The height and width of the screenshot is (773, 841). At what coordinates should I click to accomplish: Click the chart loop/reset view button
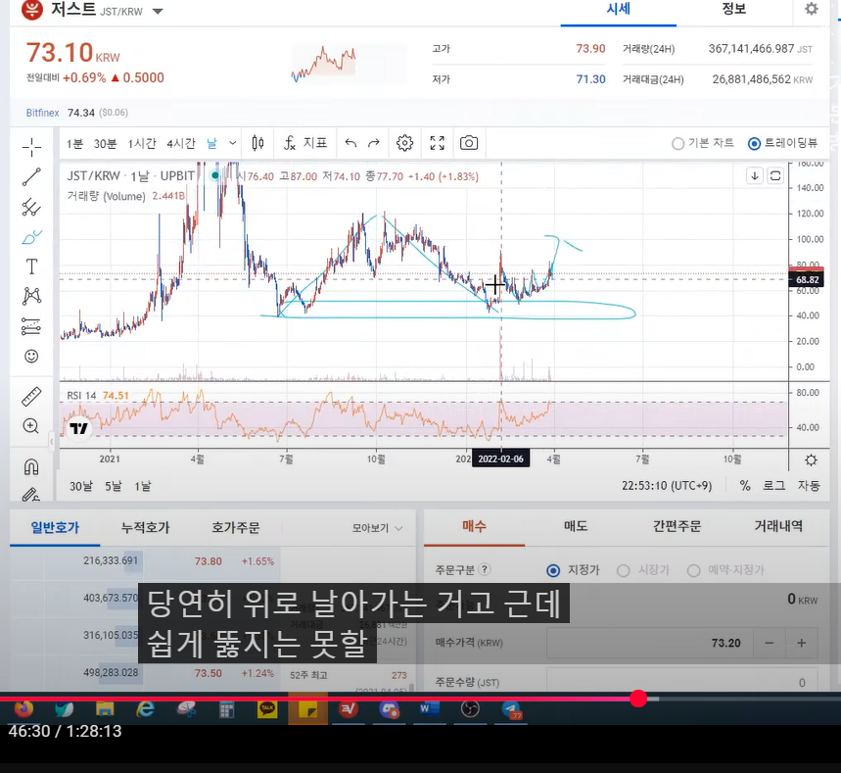click(775, 176)
